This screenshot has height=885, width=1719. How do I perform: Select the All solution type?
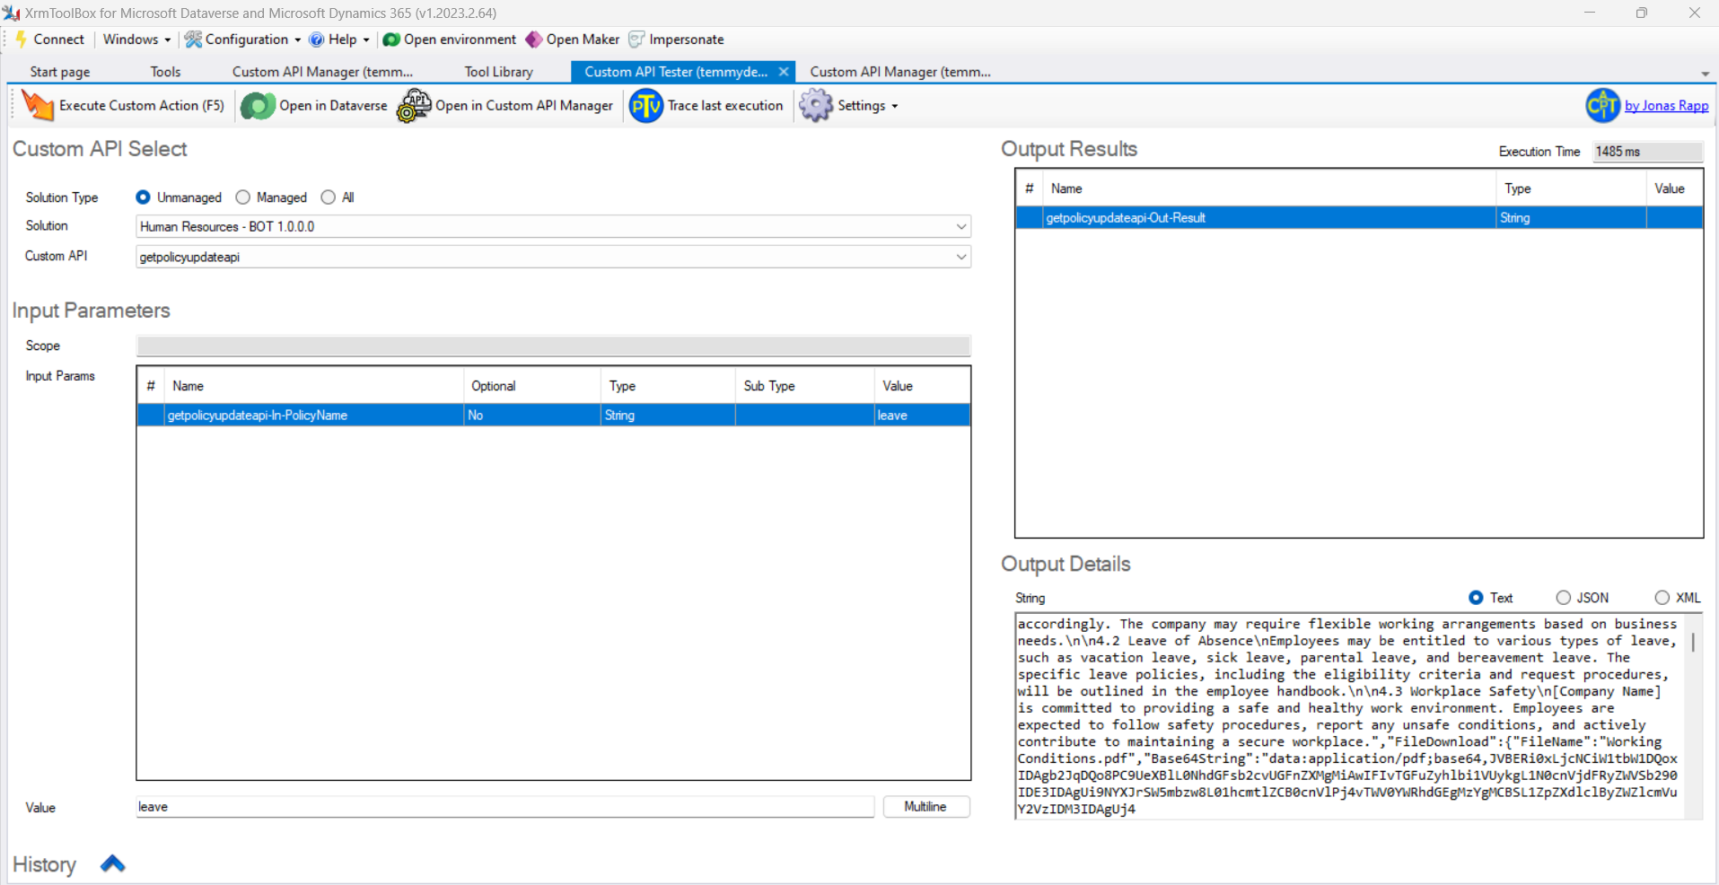(x=328, y=197)
